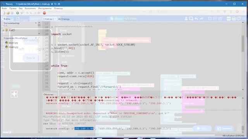The image size is (248, 139).
Task: Click the AMD folder icon
Action: click(x=7, y=30)
